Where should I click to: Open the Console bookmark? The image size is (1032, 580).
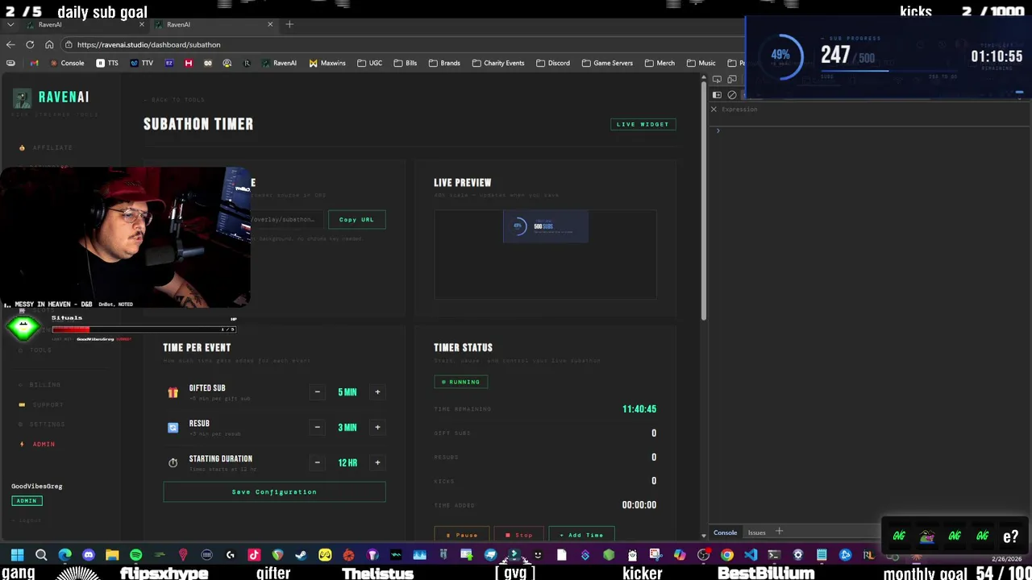(x=67, y=63)
